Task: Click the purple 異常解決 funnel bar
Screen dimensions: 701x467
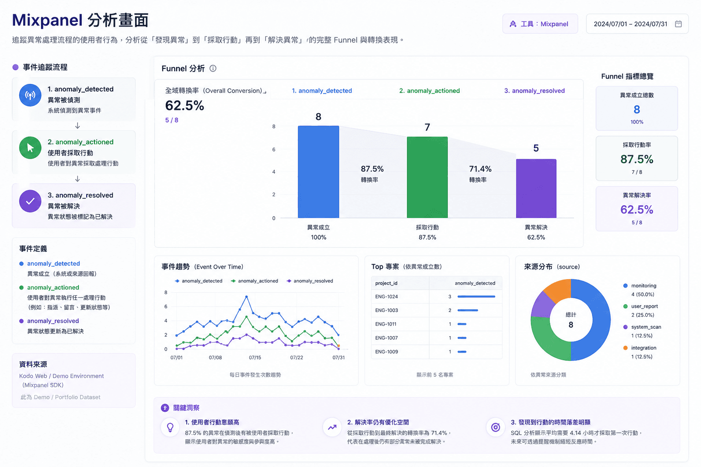Action: [536, 188]
